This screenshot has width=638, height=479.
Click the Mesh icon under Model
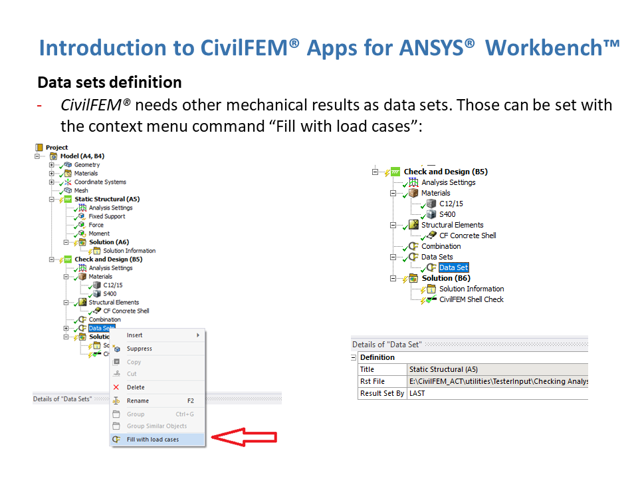click(68, 191)
